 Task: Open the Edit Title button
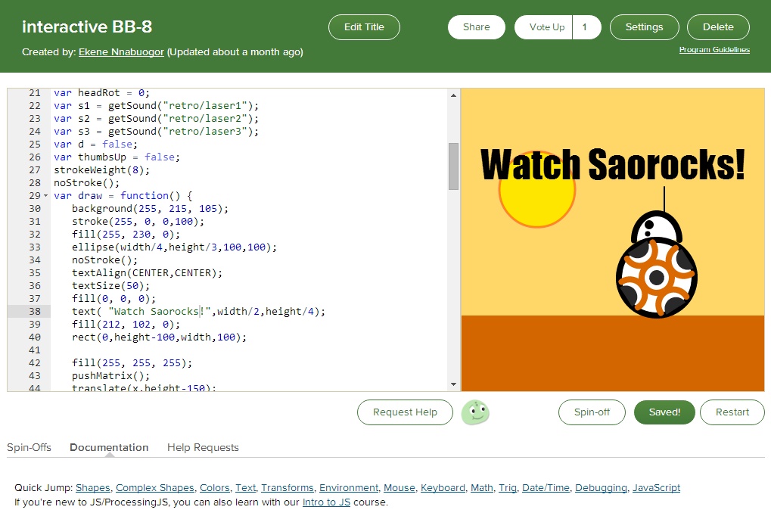click(x=364, y=27)
